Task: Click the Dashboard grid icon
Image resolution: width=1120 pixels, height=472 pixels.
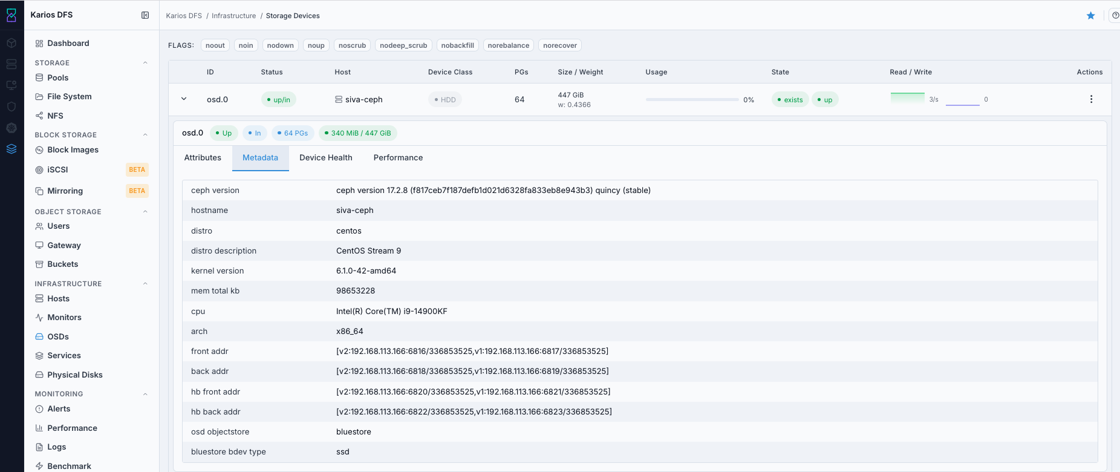Action: 39,44
